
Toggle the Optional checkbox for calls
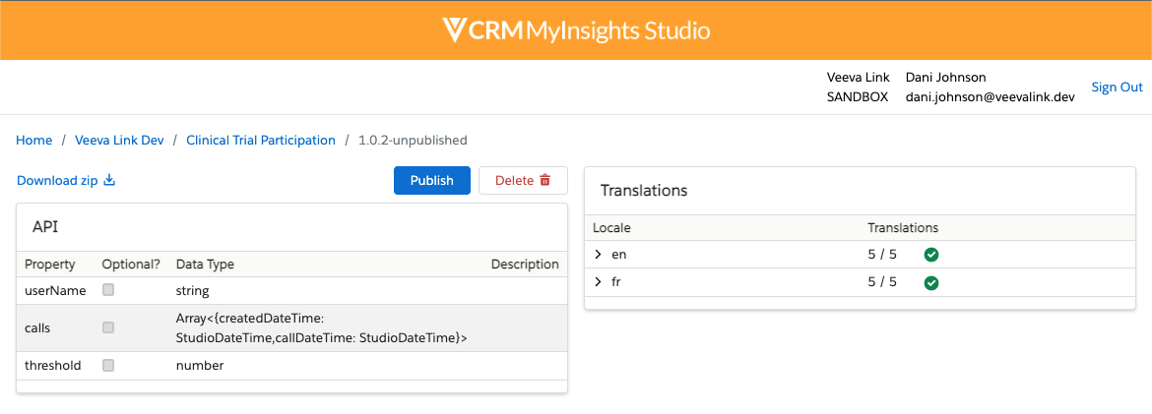[108, 327]
